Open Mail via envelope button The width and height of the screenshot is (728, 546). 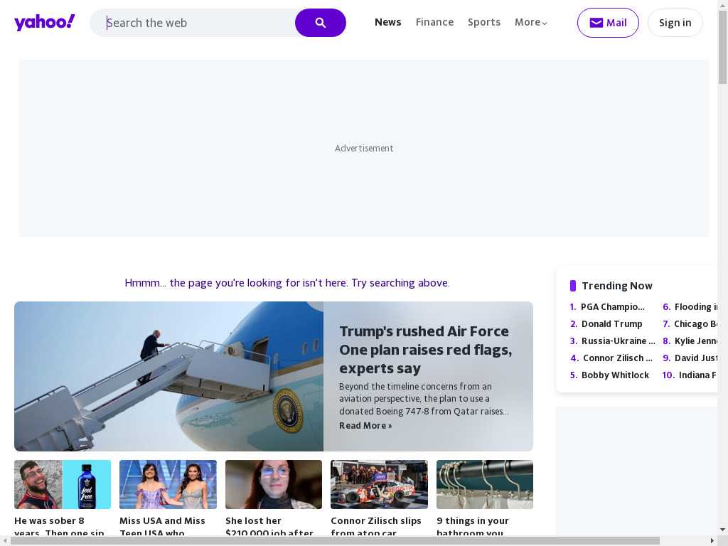[607, 23]
